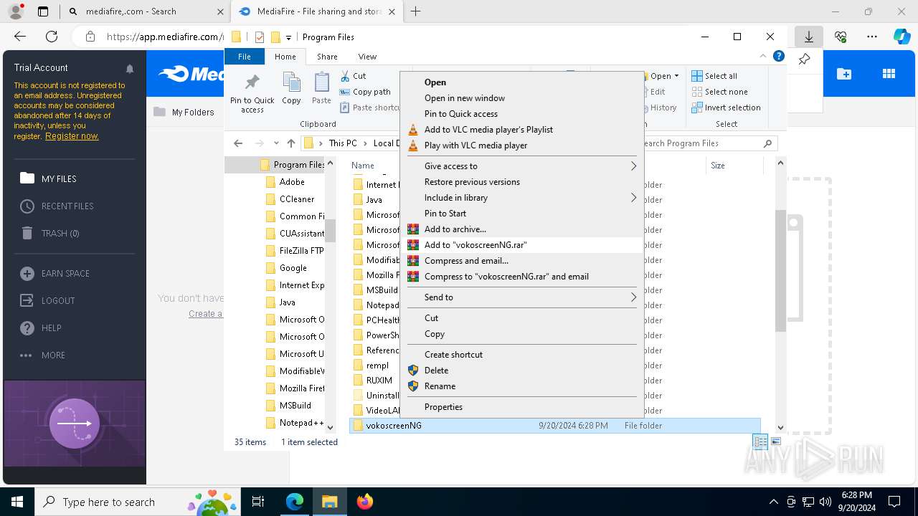Click the Up one level arrow
The width and height of the screenshot is (918, 516).
(x=291, y=143)
